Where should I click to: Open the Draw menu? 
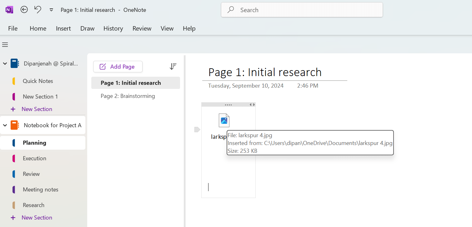pos(87,28)
